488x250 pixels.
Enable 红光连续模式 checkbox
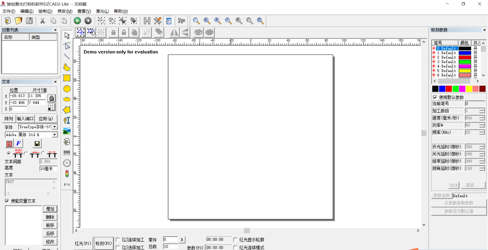[235, 247]
